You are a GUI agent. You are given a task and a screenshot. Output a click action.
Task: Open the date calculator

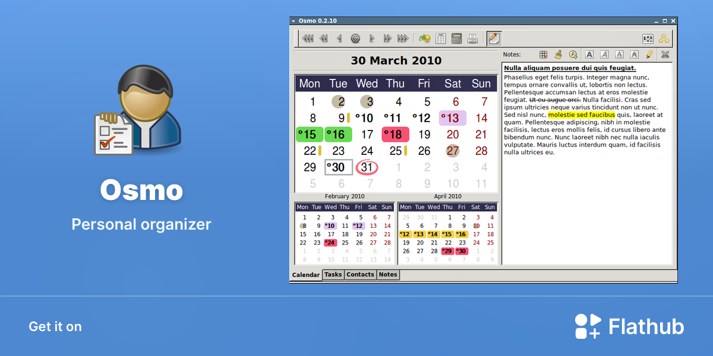coord(457,39)
